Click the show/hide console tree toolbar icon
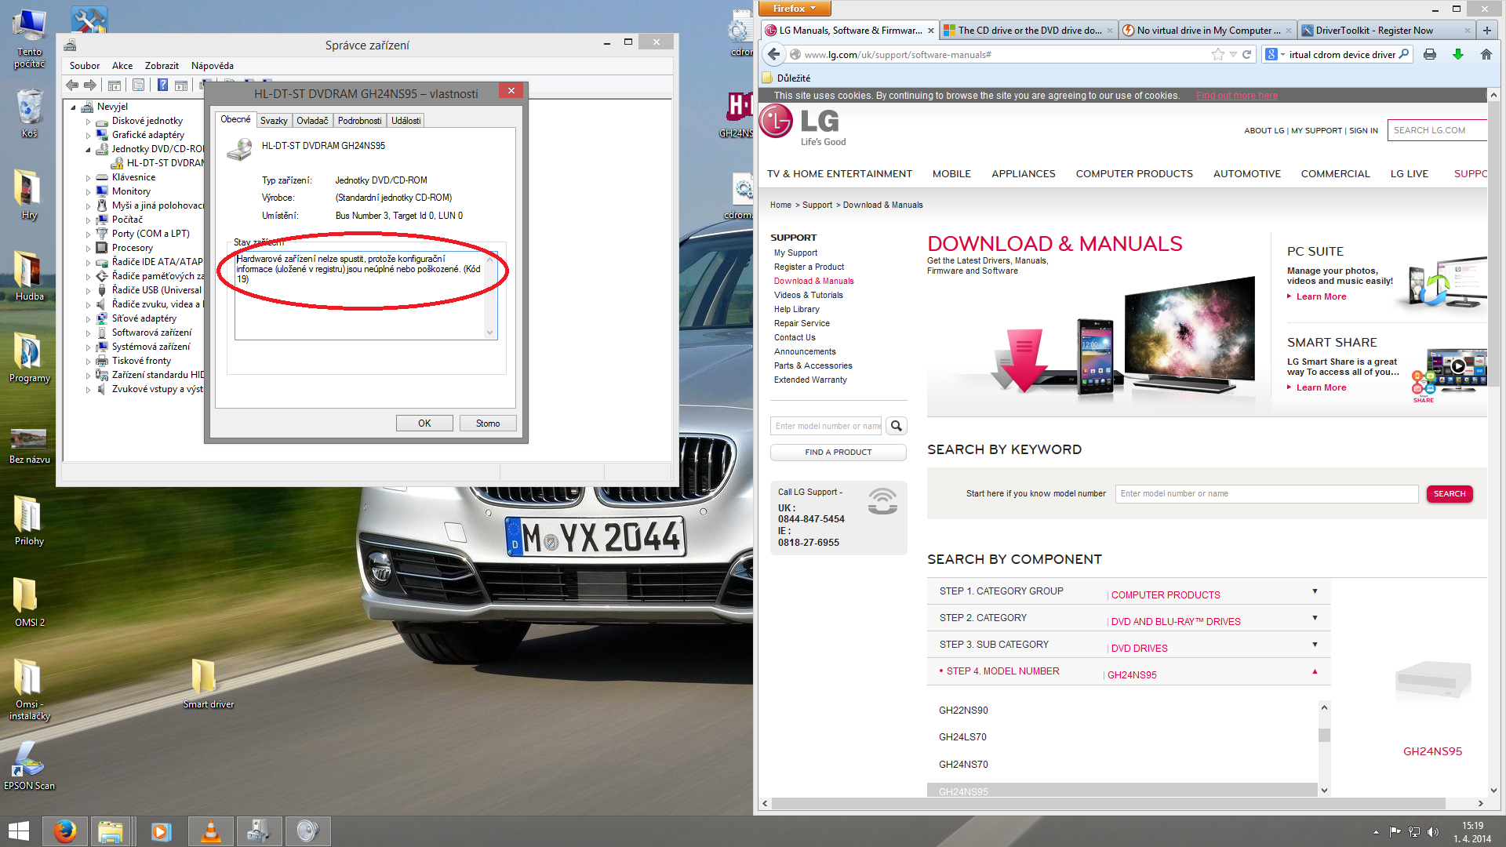Screen dimensions: 1506x847 point(115,85)
